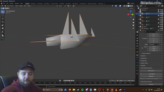Screen dimensions: 164x92
Task: Hide the Geometry object with its eye icon
Action: click(x=160, y=28)
